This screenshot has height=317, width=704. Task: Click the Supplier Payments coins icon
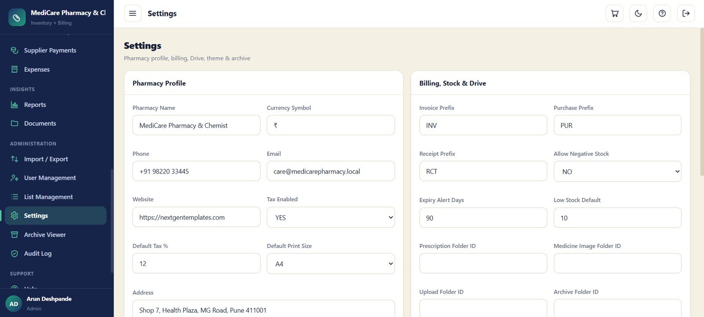[x=15, y=50]
